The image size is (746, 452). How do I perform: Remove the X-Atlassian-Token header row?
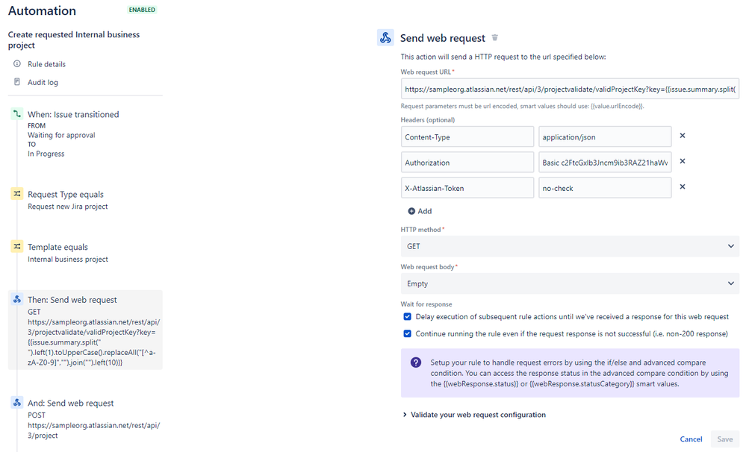click(682, 188)
